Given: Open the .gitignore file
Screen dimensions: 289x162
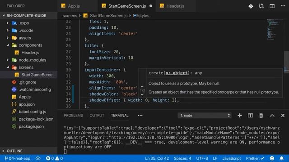Looking at the screenshot, I should 28,82.
